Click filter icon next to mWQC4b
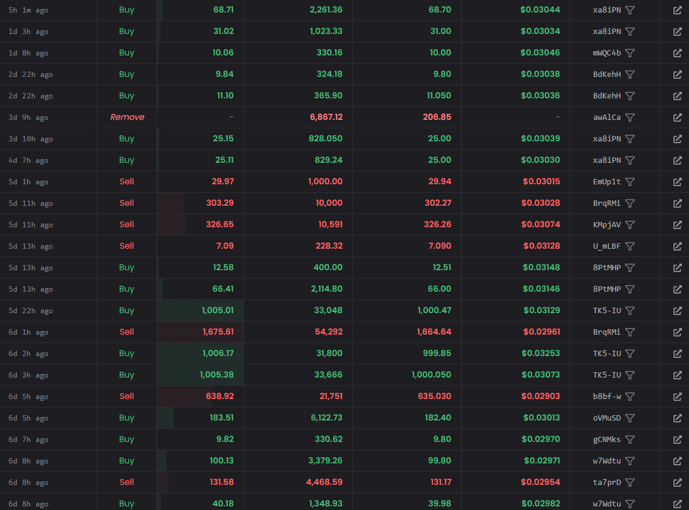Screen dimensions: 689x510 point(630,53)
